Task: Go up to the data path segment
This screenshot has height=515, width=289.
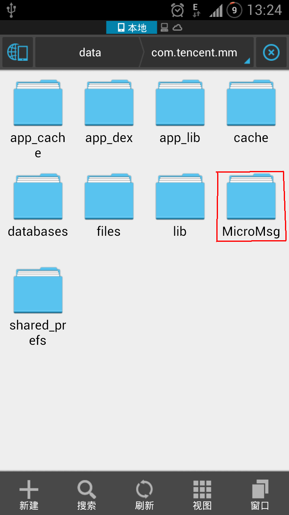Action: [90, 52]
